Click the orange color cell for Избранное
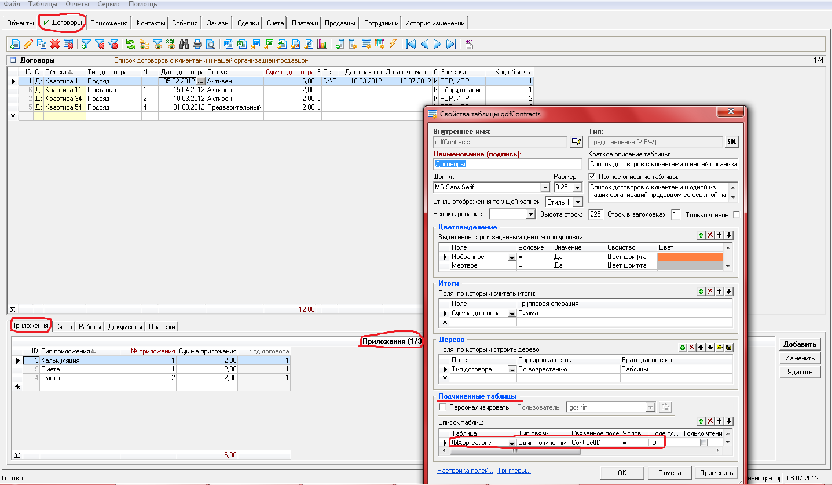Image resolution: width=832 pixels, height=485 pixels. [690, 257]
